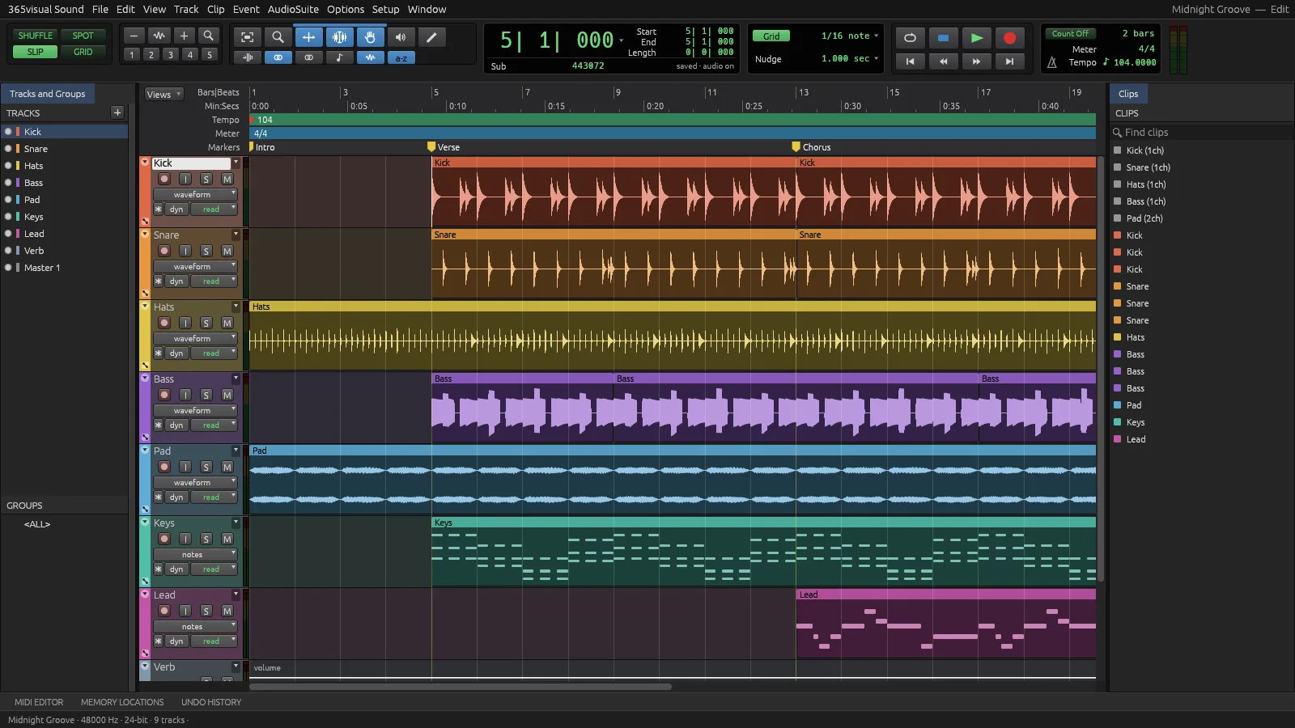This screenshot has height=728, width=1295.
Task: Open the AudioSuite menu
Action: tap(293, 9)
